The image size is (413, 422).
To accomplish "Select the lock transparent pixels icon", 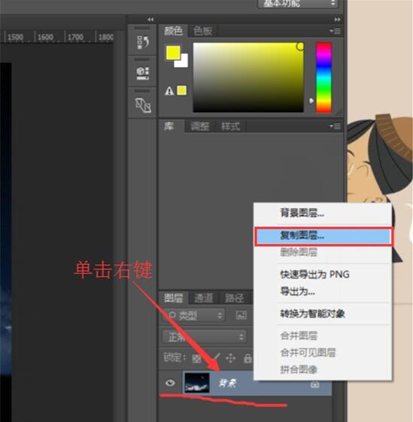I will [x=196, y=358].
